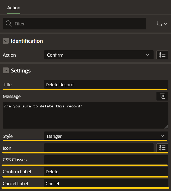This screenshot has width=171, height=191.
Task: Click the search magnifier icon in Filter
Action: pyautogui.click(x=8, y=24)
